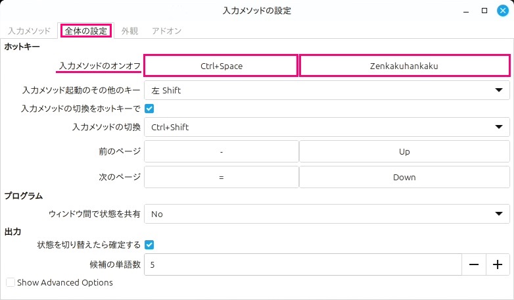The width and height of the screenshot is (514, 300).
Task: Click the '=' next page key button
Action: point(222,177)
